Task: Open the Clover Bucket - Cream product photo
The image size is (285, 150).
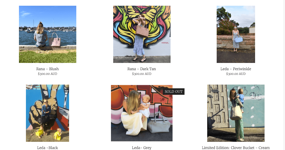Action: 236,113
